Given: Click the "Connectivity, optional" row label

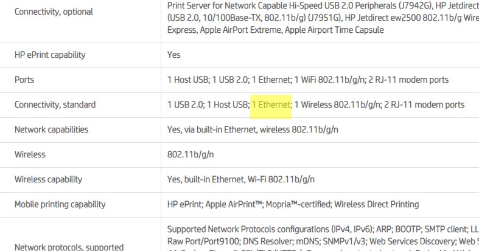Looking at the screenshot, I should pos(54,12).
